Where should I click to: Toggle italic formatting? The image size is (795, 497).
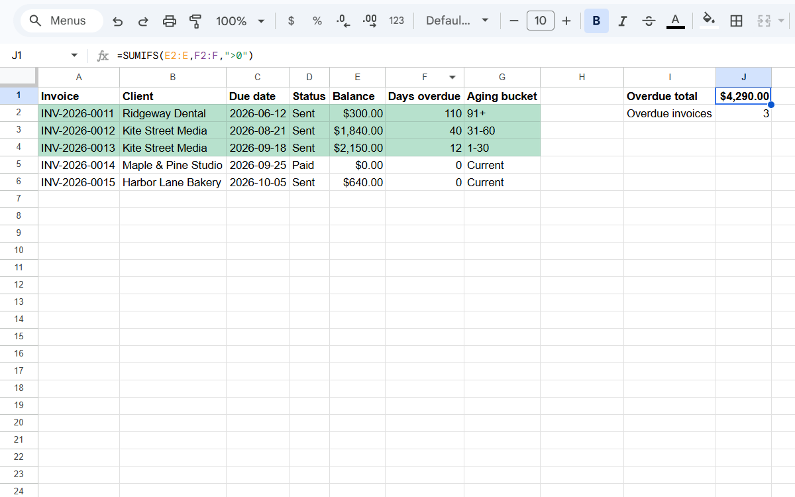tap(622, 21)
